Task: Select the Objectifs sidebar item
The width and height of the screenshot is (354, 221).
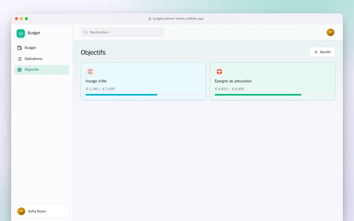Action: click(42, 70)
